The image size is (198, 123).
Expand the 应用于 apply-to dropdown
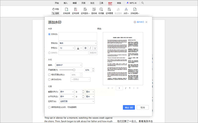[77, 101]
